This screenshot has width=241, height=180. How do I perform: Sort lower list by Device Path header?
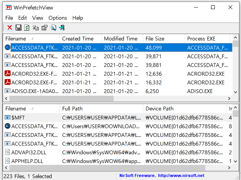tap(185, 109)
